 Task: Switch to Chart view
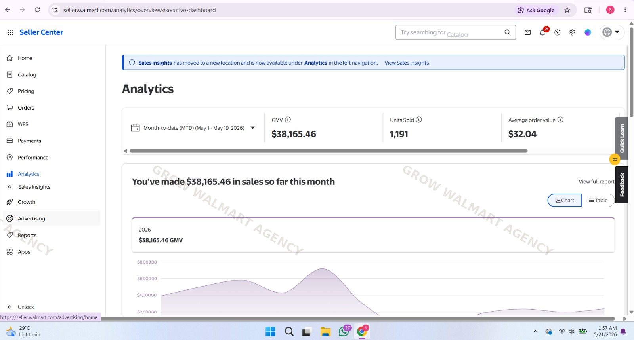tap(565, 201)
